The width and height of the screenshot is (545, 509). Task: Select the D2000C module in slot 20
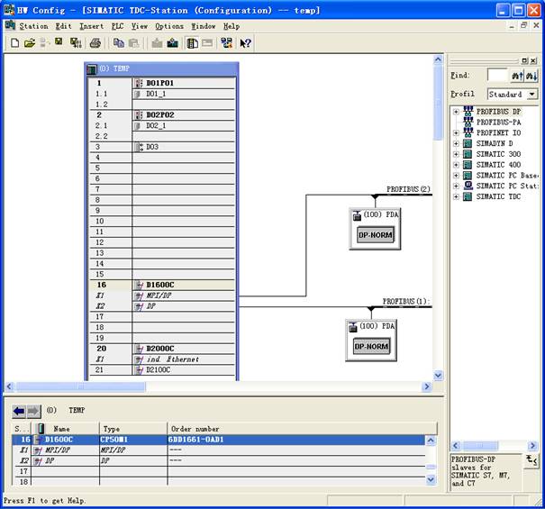click(160, 349)
